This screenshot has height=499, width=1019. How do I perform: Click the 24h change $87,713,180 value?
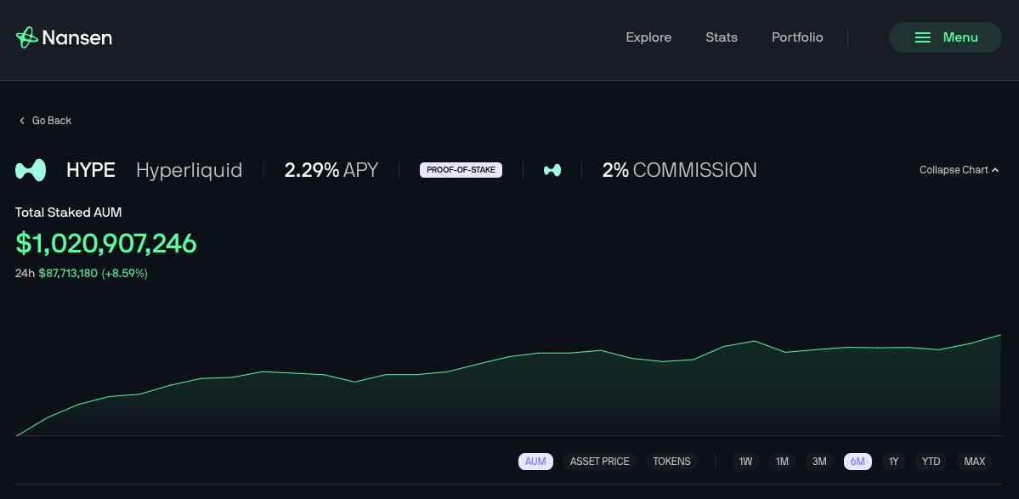(x=68, y=274)
